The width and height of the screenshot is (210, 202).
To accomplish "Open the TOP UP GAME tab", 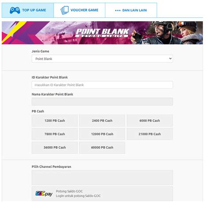I will pos(28,10).
